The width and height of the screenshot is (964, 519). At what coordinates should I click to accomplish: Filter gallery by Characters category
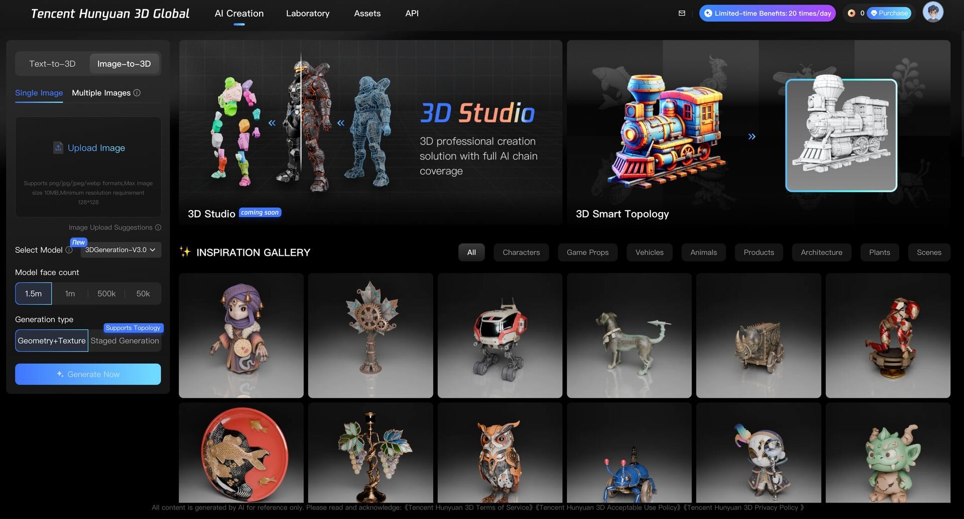(521, 252)
